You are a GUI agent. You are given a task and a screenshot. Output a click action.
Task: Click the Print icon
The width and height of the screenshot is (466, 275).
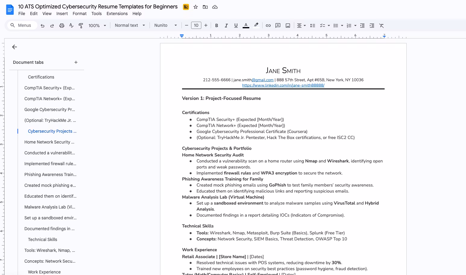(x=62, y=26)
